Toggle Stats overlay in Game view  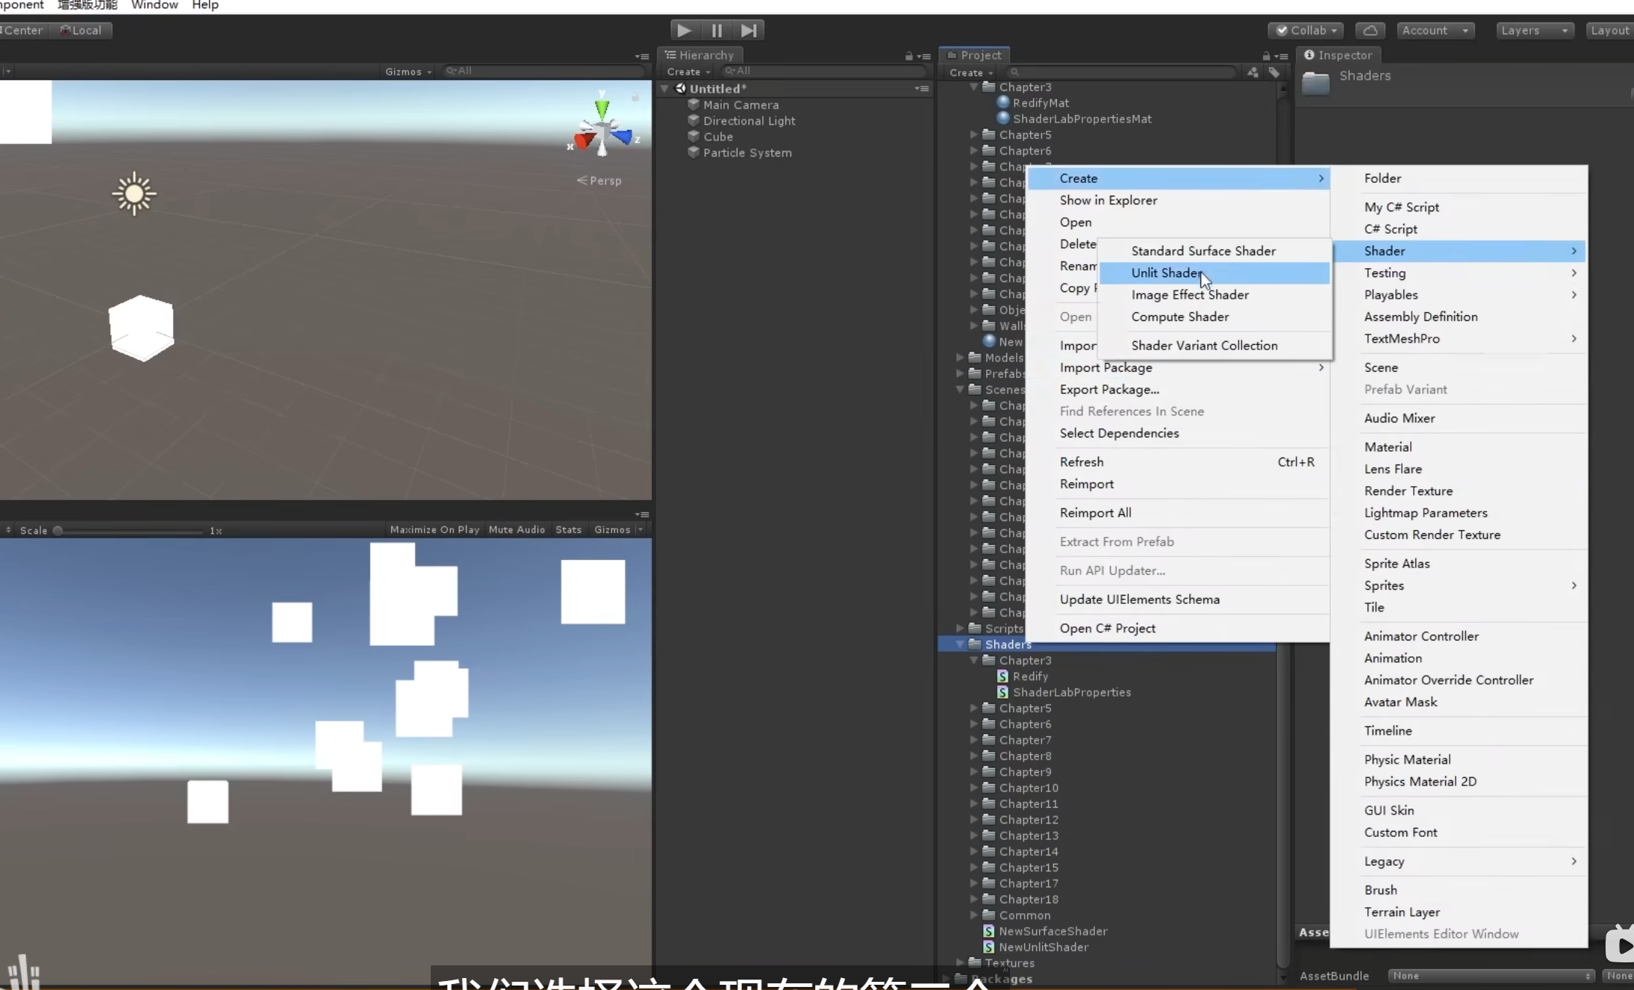(x=568, y=530)
